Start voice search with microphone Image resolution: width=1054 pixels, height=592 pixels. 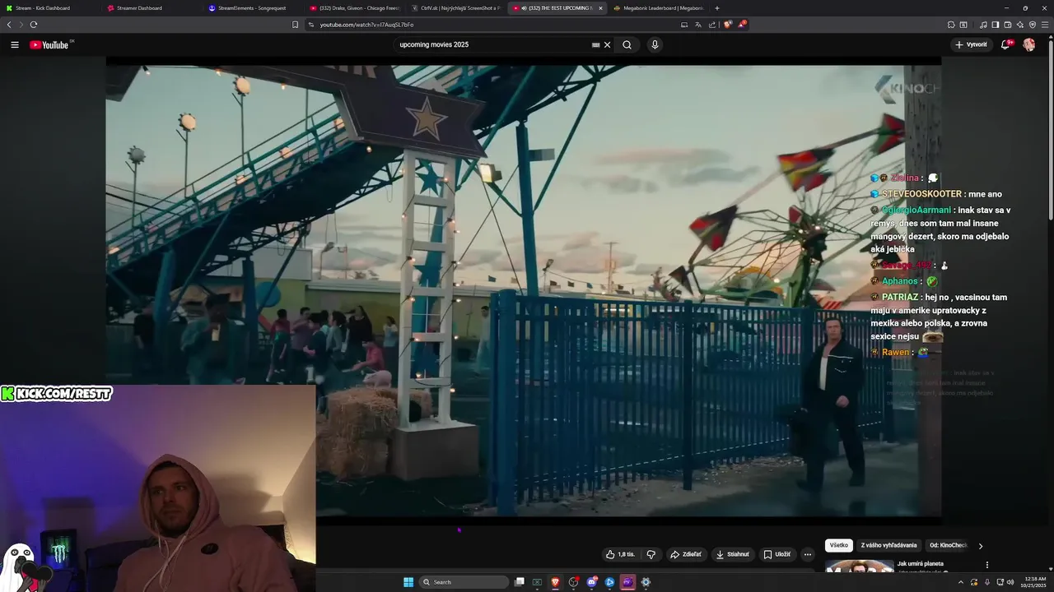click(x=655, y=44)
